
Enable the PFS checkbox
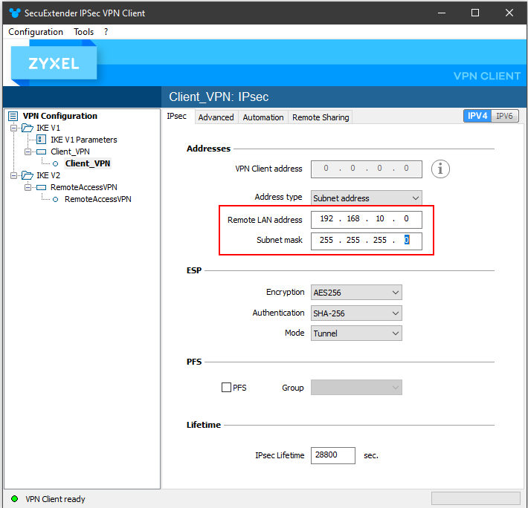226,387
